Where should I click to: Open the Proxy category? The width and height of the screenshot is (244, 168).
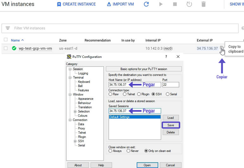click(x=81, y=128)
